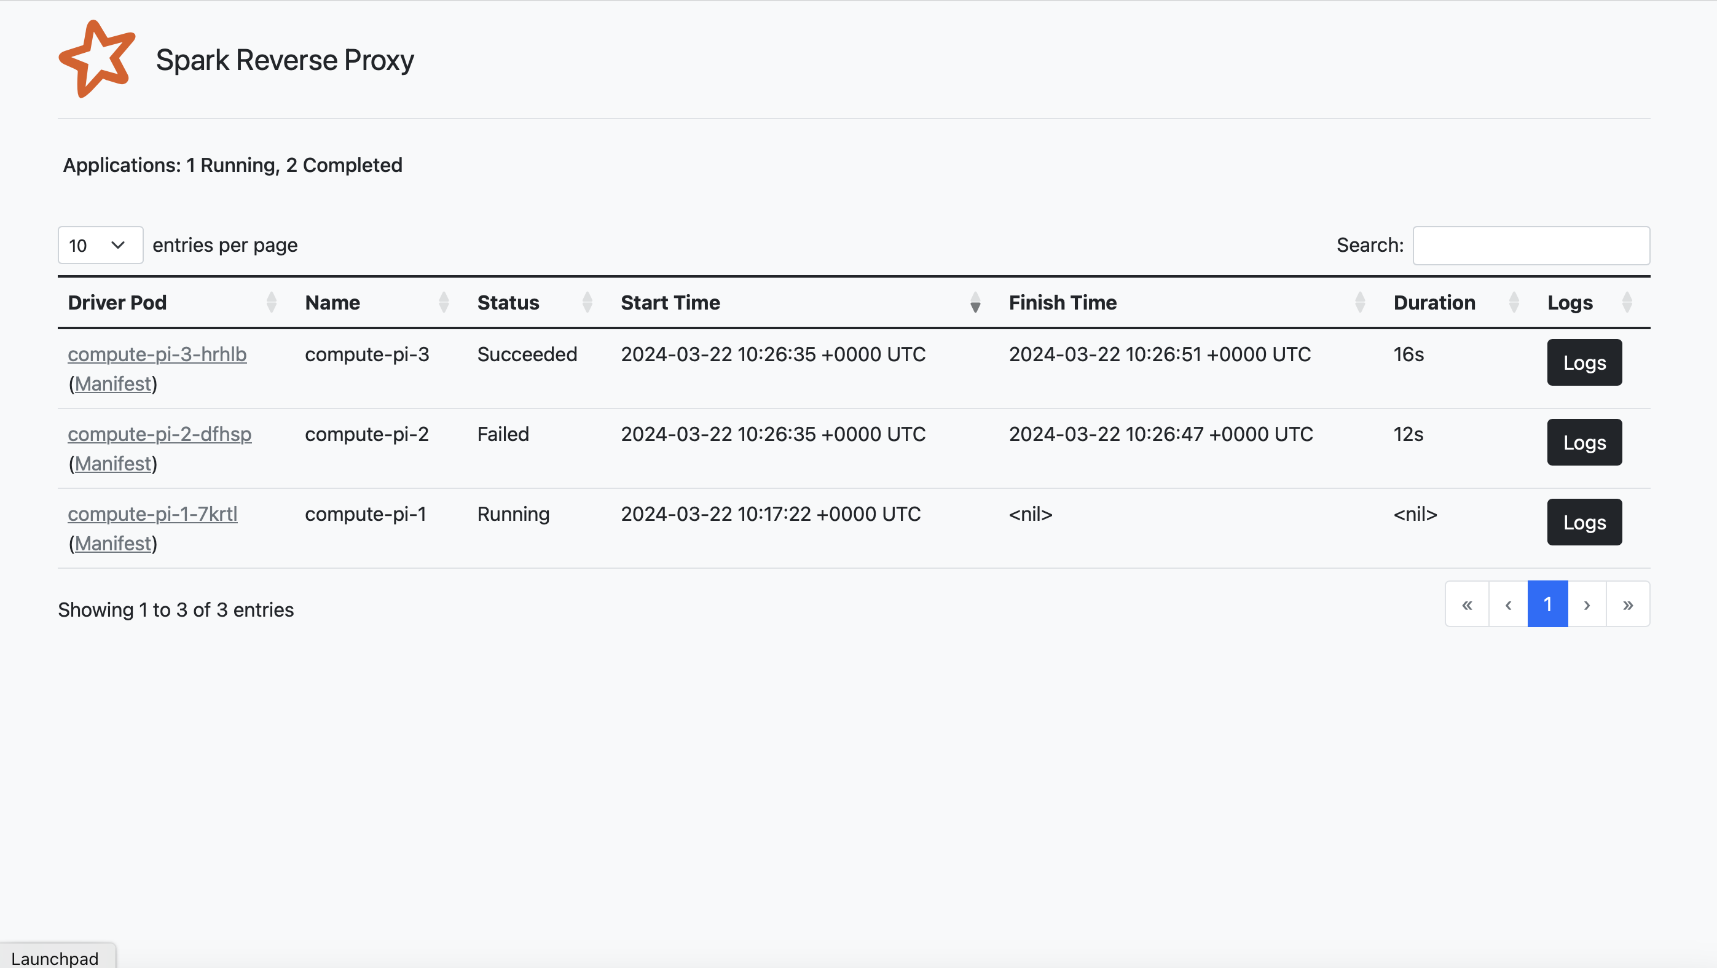Open compute-pi-1-7krtl driver pod link
Image resolution: width=1717 pixels, height=968 pixels.
tap(152, 514)
